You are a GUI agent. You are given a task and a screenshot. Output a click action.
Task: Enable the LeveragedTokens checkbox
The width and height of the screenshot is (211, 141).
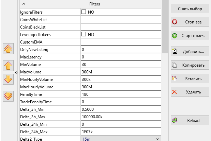(x=84, y=34)
